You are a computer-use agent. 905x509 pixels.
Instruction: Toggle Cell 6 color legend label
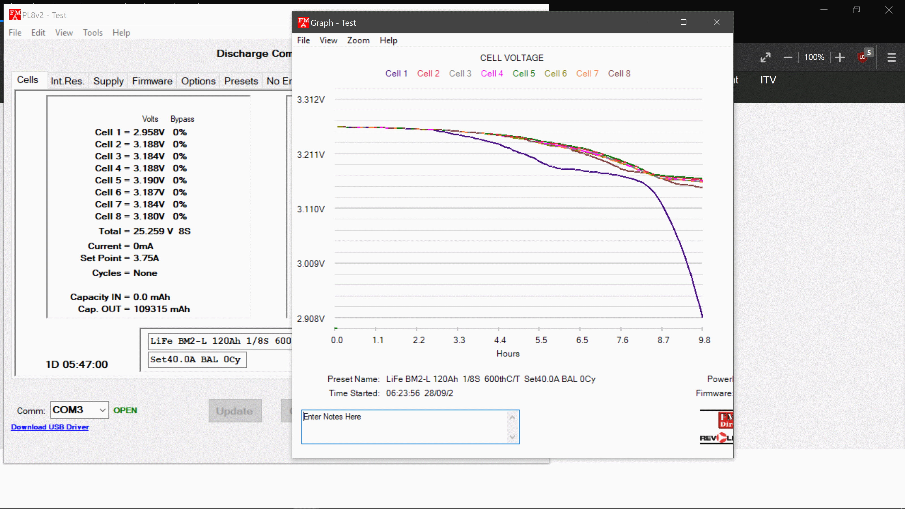555,74
